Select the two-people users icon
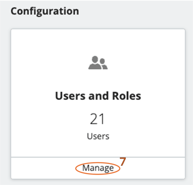 pos(98,63)
